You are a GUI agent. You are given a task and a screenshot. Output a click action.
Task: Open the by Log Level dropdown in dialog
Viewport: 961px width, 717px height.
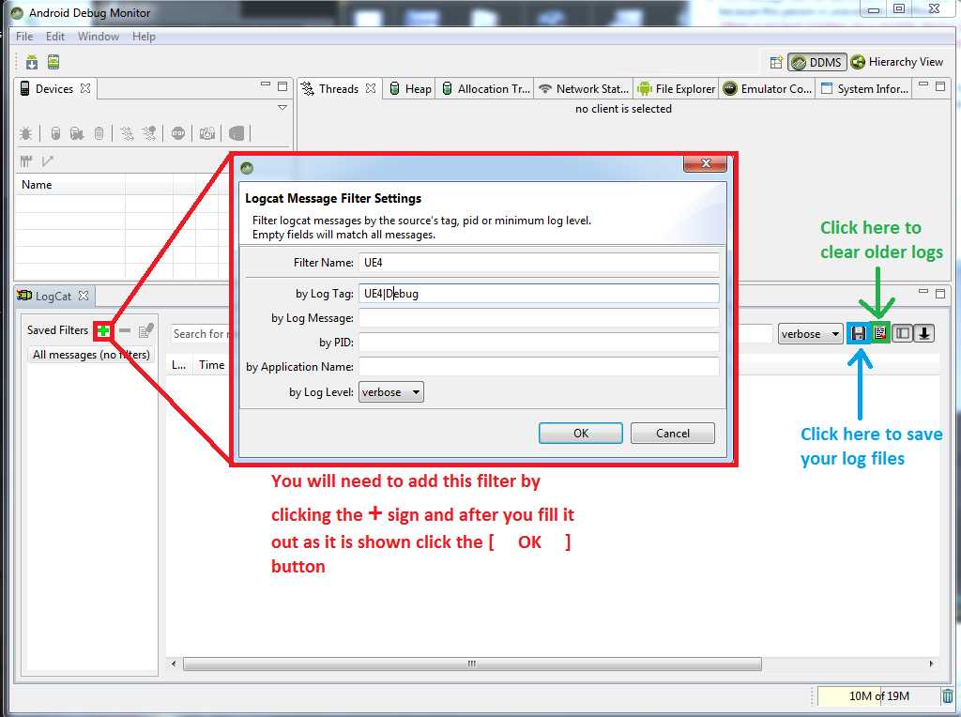coord(391,392)
